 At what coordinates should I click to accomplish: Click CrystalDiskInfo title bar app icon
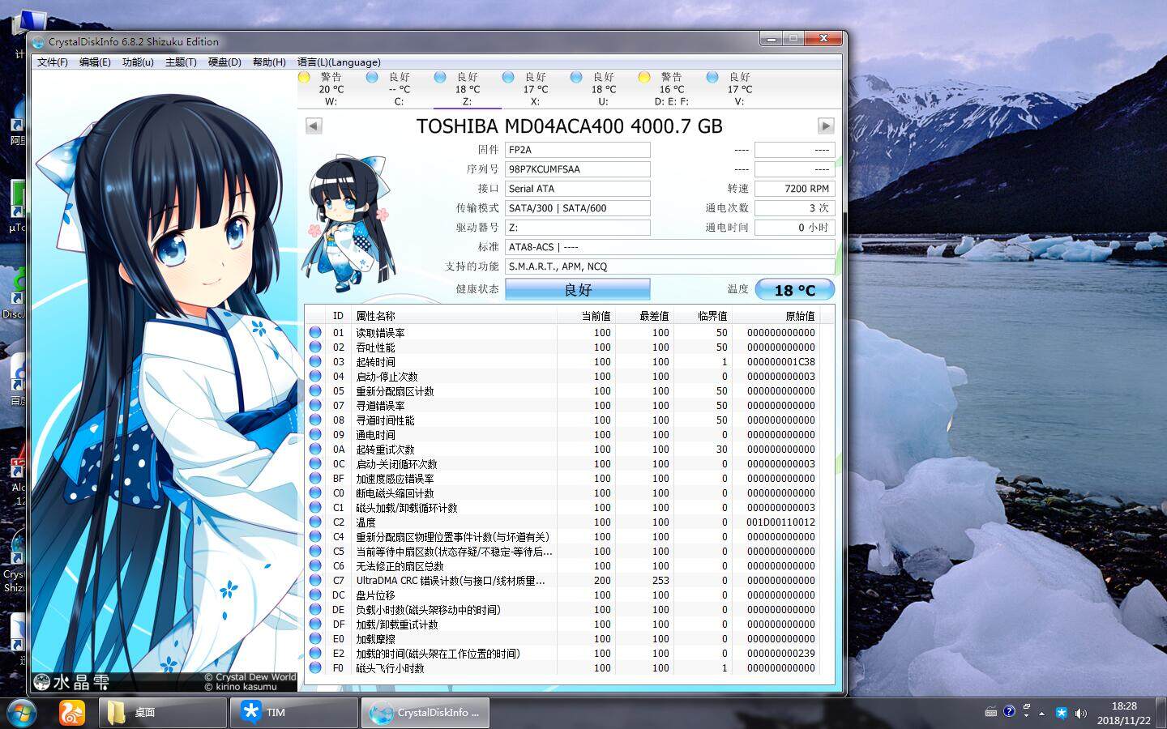(x=38, y=41)
